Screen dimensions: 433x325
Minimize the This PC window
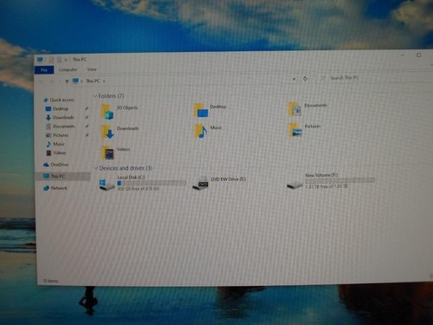click(x=403, y=55)
